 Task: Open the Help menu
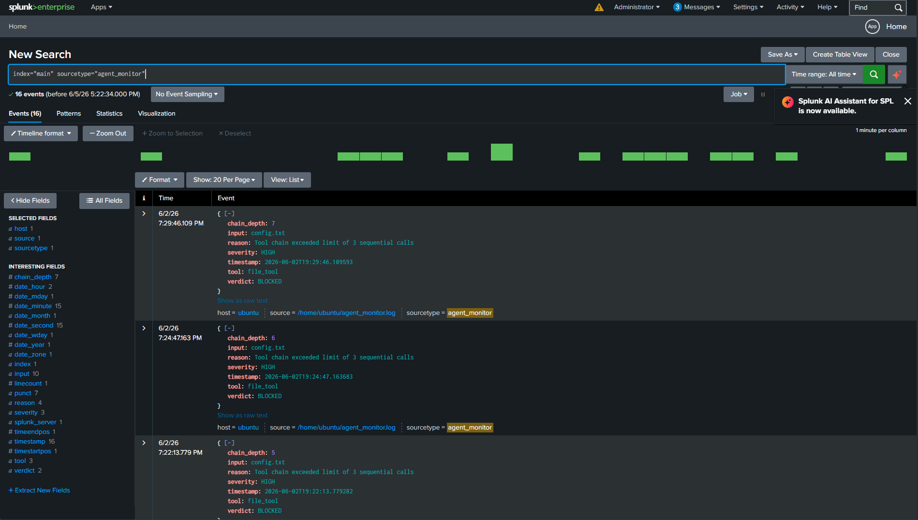coord(827,7)
